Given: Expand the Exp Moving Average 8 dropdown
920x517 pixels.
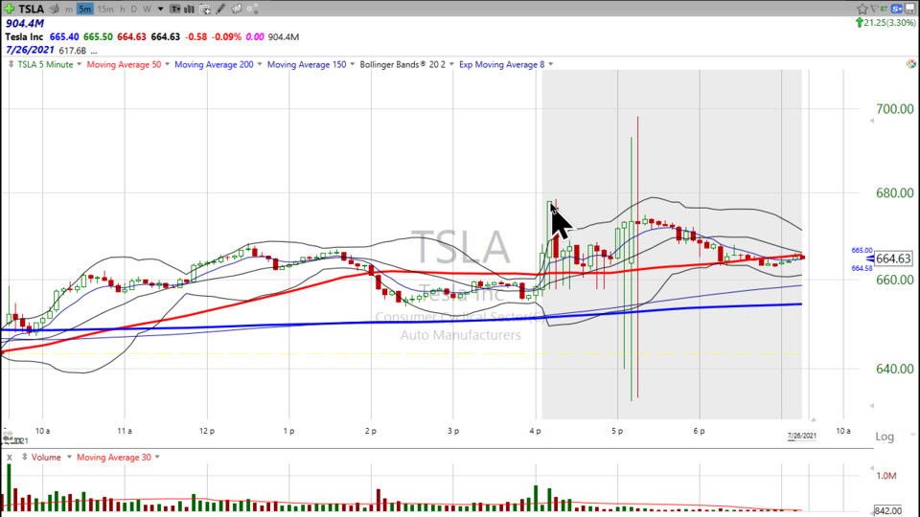Looking at the screenshot, I should point(550,64).
